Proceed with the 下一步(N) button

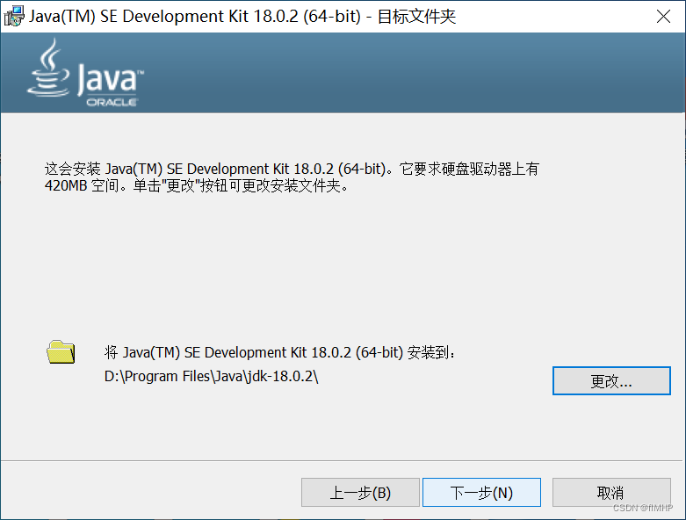pyautogui.click(x=481, y=493)
